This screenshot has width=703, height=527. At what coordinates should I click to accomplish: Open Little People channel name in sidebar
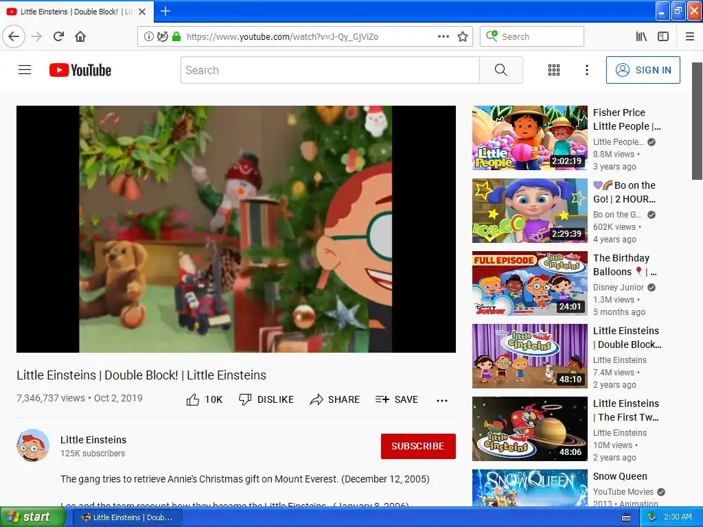[619, 141]
